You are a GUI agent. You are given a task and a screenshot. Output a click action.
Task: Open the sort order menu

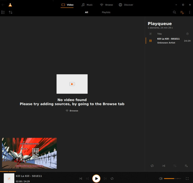11,12
